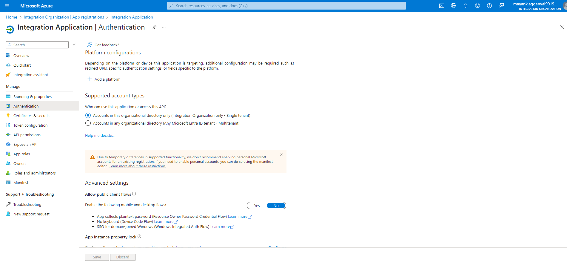Set public client flows toggle to Yes
This screenshot has height=265, width=567.
coord(257,206)
